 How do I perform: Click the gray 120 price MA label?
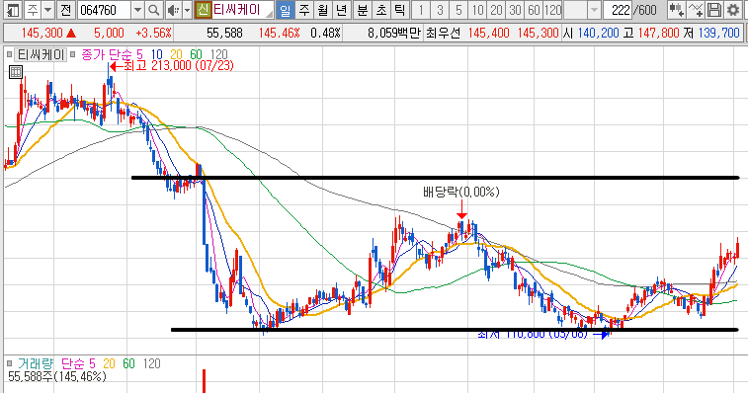(219, 54)
